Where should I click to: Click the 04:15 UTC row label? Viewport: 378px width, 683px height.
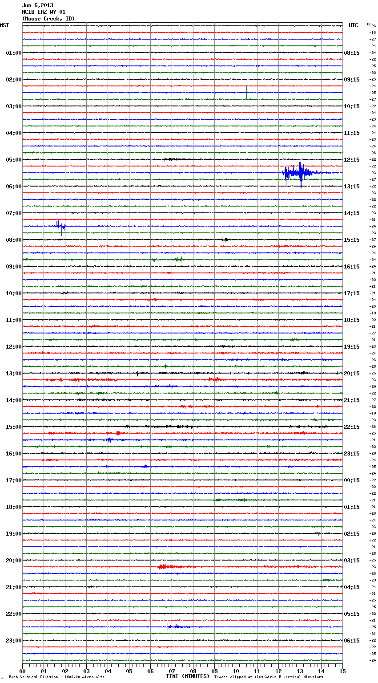point(352,587)
